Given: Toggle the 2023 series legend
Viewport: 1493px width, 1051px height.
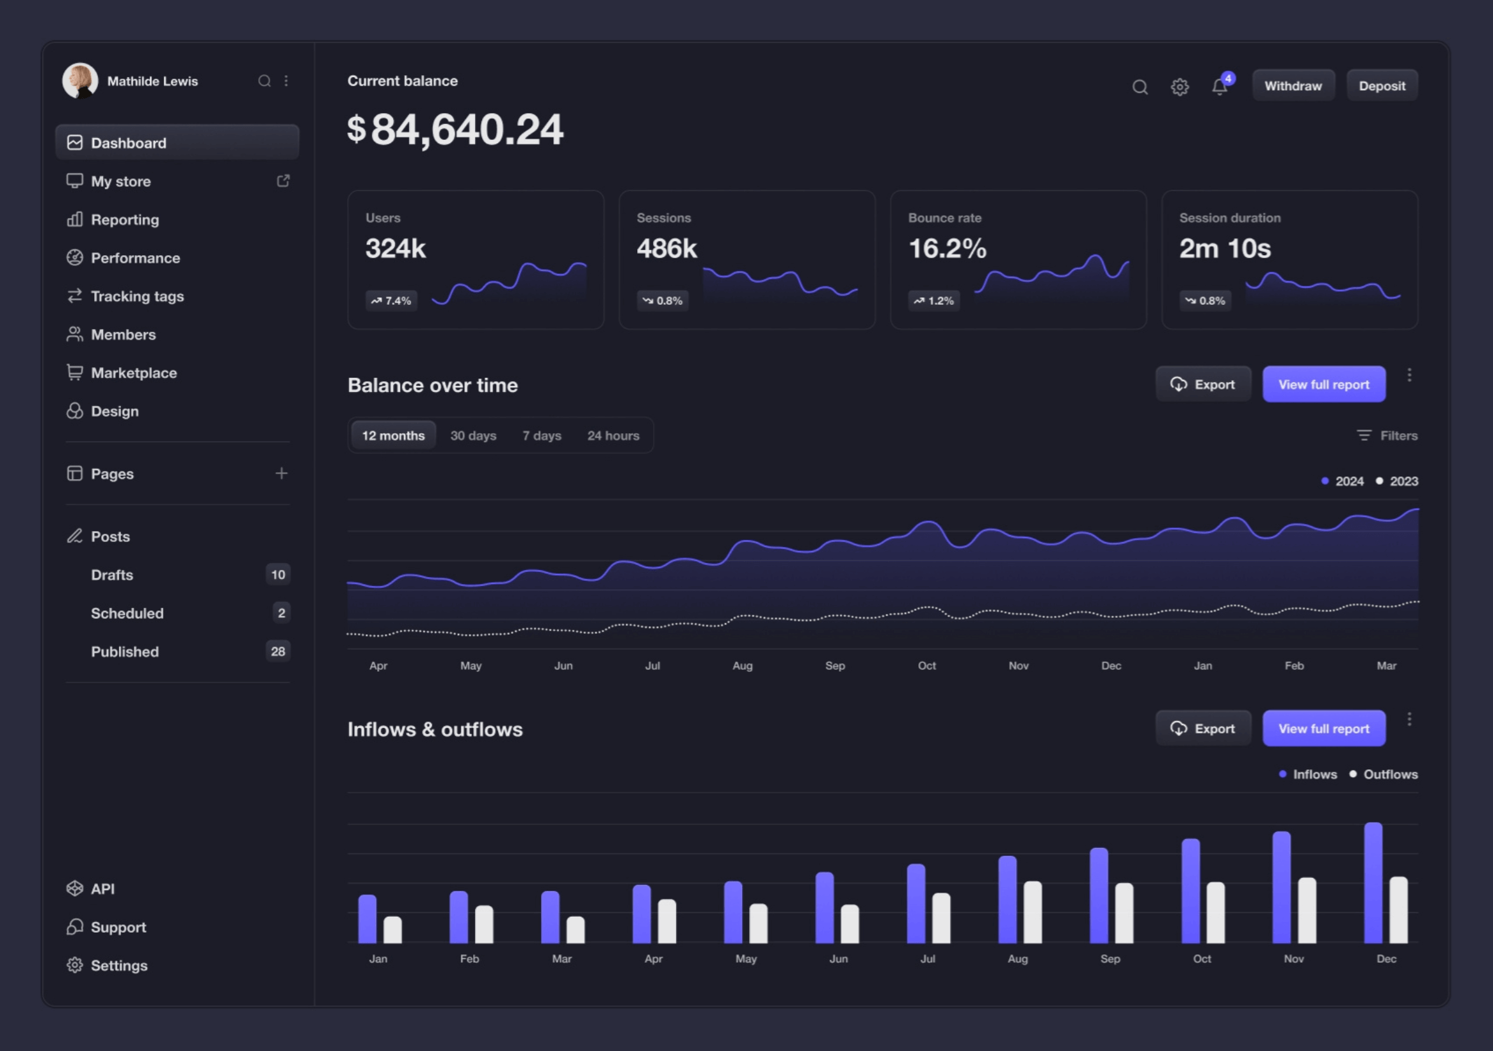Looking at the screenshot, I should [1397, 481].
